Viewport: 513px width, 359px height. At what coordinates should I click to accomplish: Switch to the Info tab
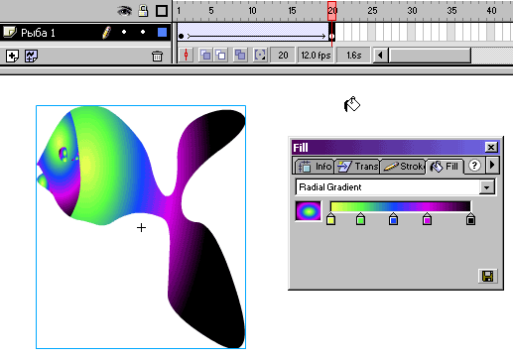(x=316, y=167)
